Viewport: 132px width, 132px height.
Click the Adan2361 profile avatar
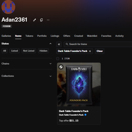point(8,7)
